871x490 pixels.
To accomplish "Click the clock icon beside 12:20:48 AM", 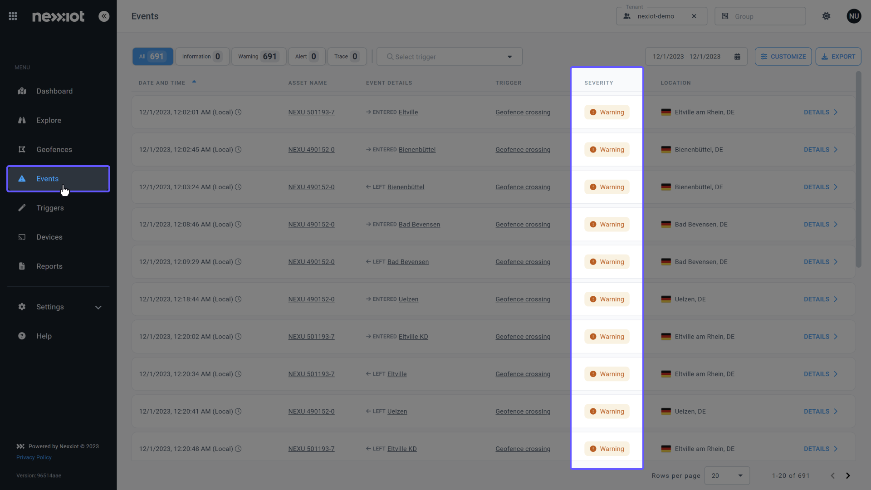I will tap(238, 449).
